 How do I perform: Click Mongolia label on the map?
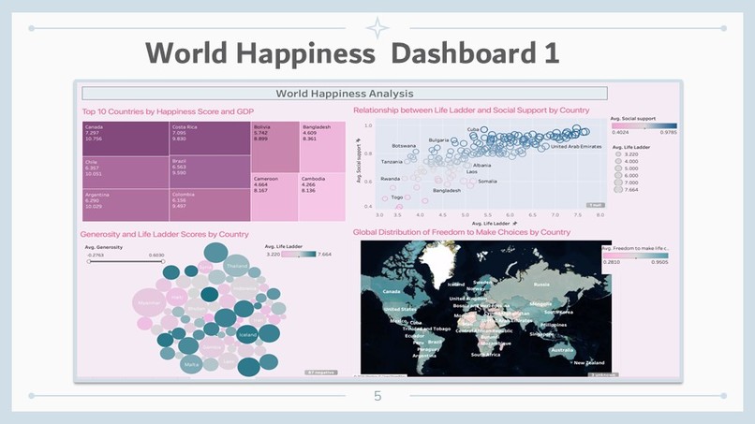click(x=540, y=303)
